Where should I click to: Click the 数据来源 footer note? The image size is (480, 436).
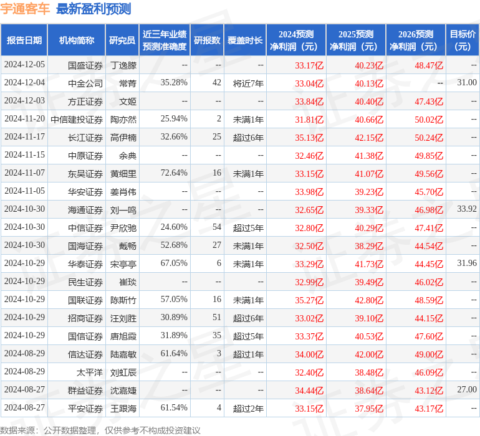click(100, 430)
